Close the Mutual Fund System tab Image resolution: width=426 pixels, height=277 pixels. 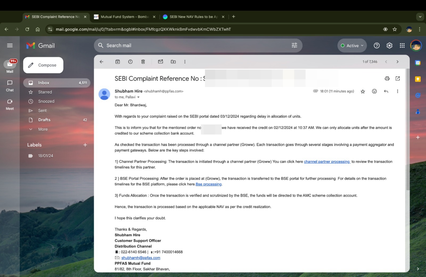click(x=154, y=17)
